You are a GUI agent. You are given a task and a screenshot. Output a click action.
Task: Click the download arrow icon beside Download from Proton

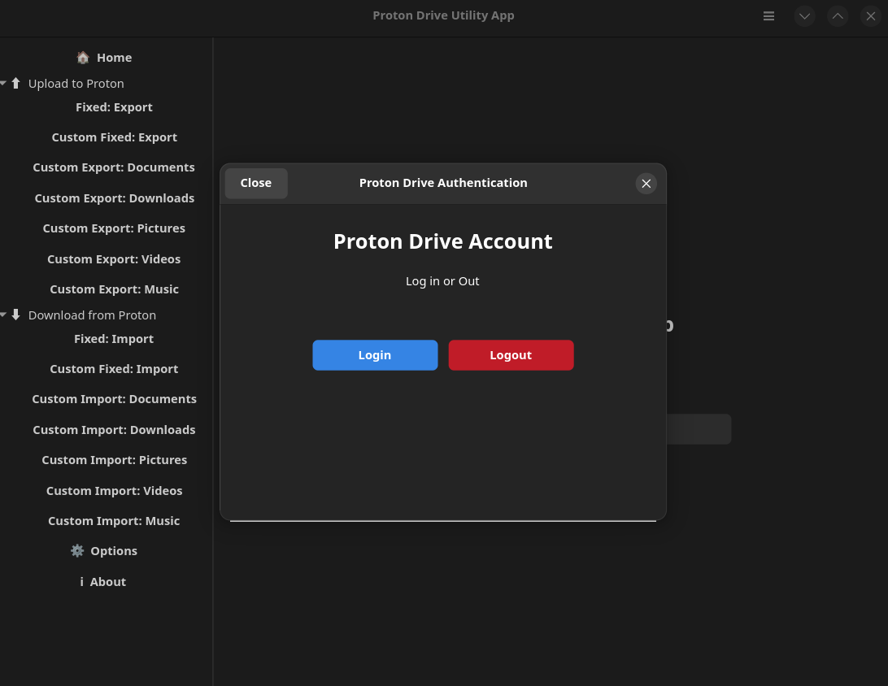pos(16,315)
